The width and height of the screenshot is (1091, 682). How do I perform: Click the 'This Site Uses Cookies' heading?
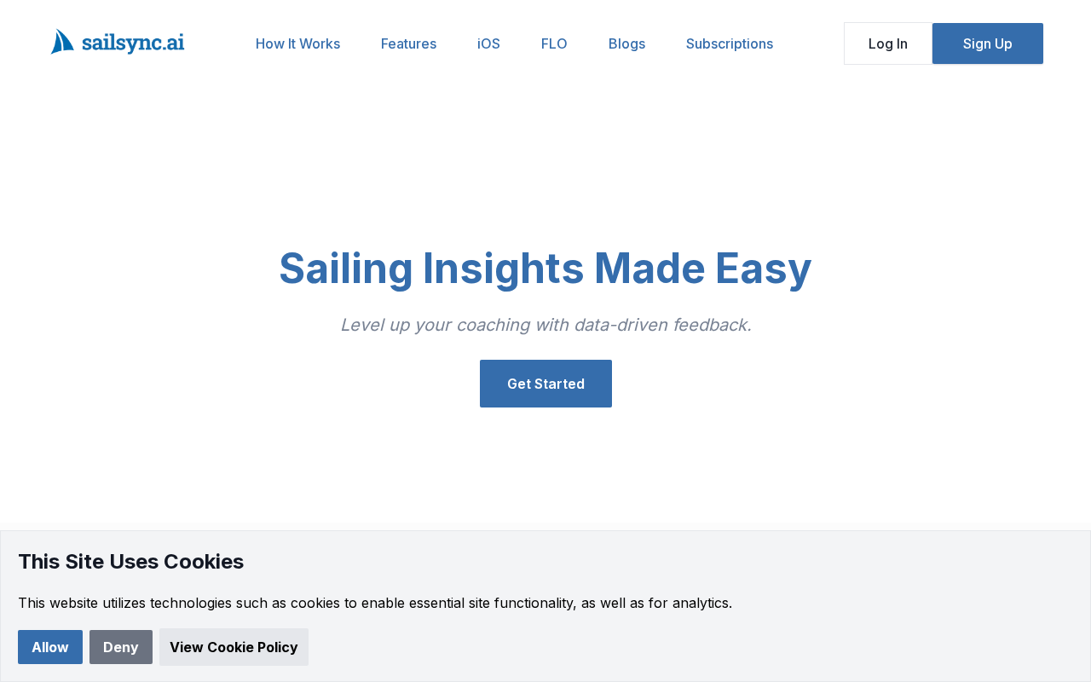130,562
